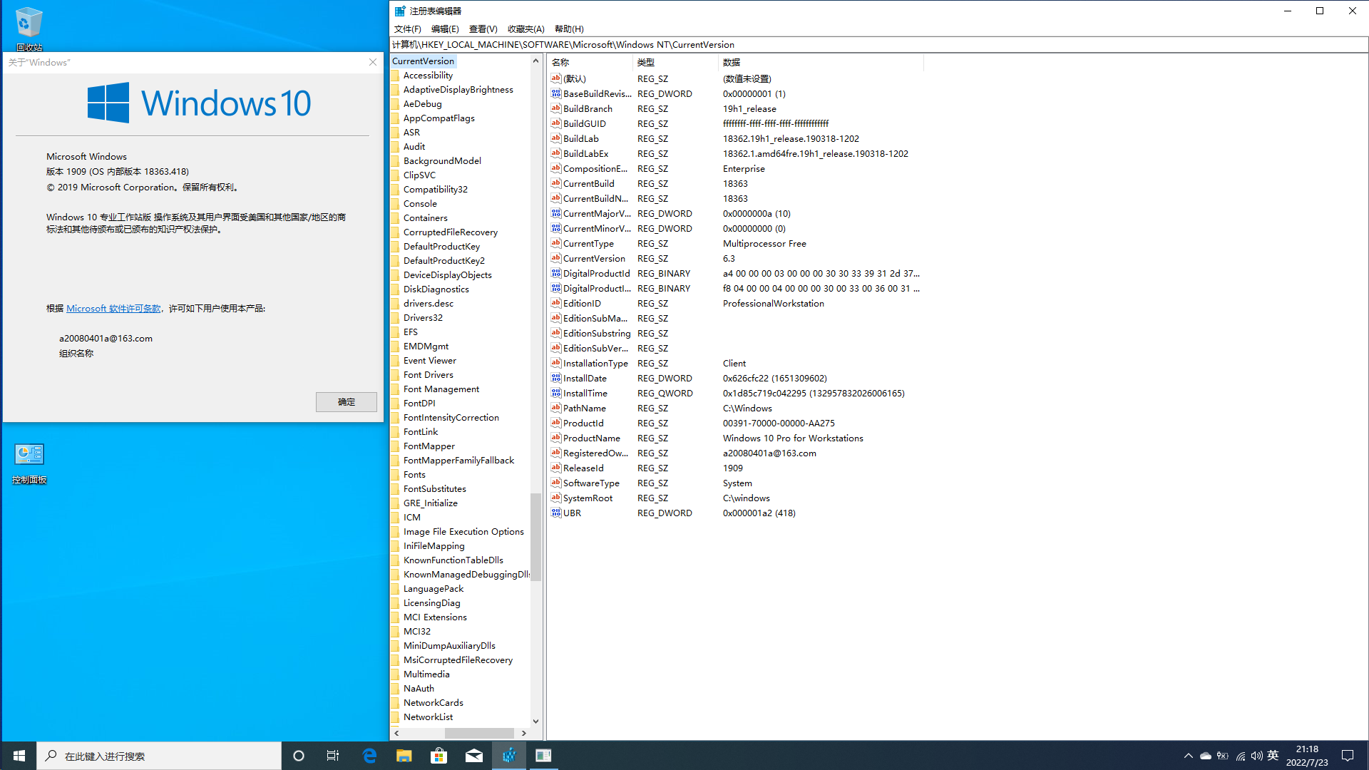
Task: Open the Edit (编辑) menu
Action: [445, 29]
